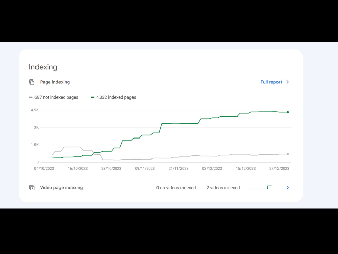The image size is (338, 254).
Task: Open the Full report link
Action: (271, 82)
